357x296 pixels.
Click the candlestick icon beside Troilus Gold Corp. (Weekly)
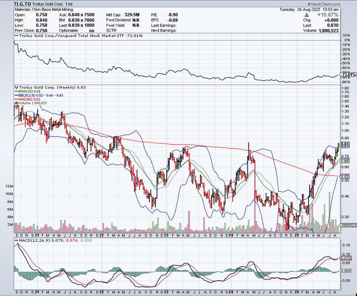16,88
